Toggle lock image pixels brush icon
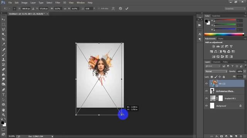The height and width of the screenshot is (138, 247). point(216,77)
